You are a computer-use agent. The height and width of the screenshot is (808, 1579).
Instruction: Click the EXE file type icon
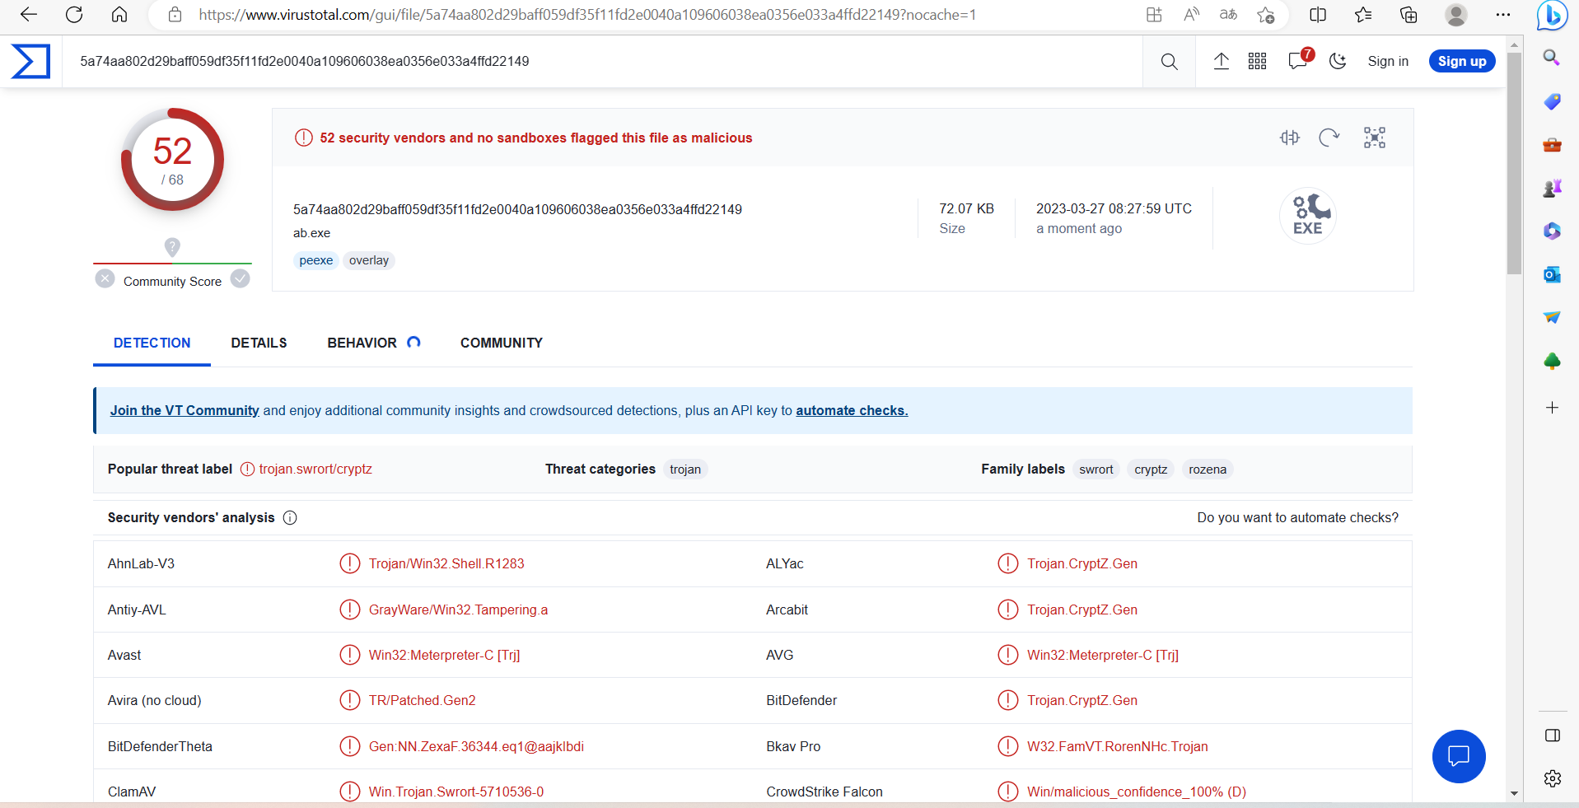[1308, 216]
